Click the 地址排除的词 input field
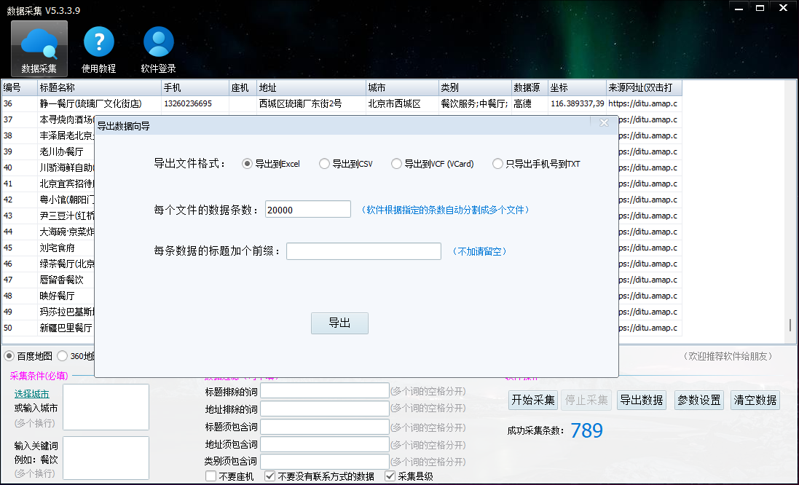Image resolution: width=799 pixels, height=485 pixels. pos(325,409)
